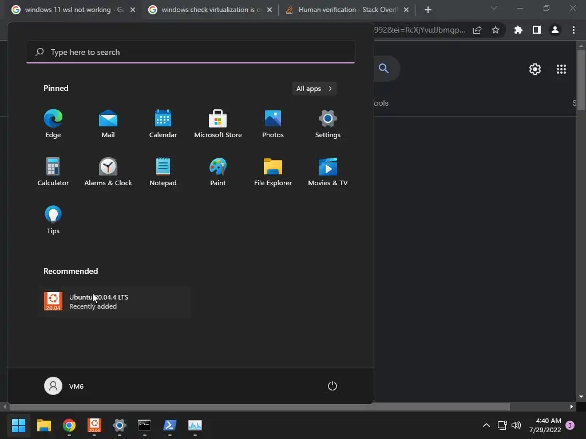The width and height of the screenshot is (586, 439).
Task: Launch the Calculator app
Action: click(53, 172)
